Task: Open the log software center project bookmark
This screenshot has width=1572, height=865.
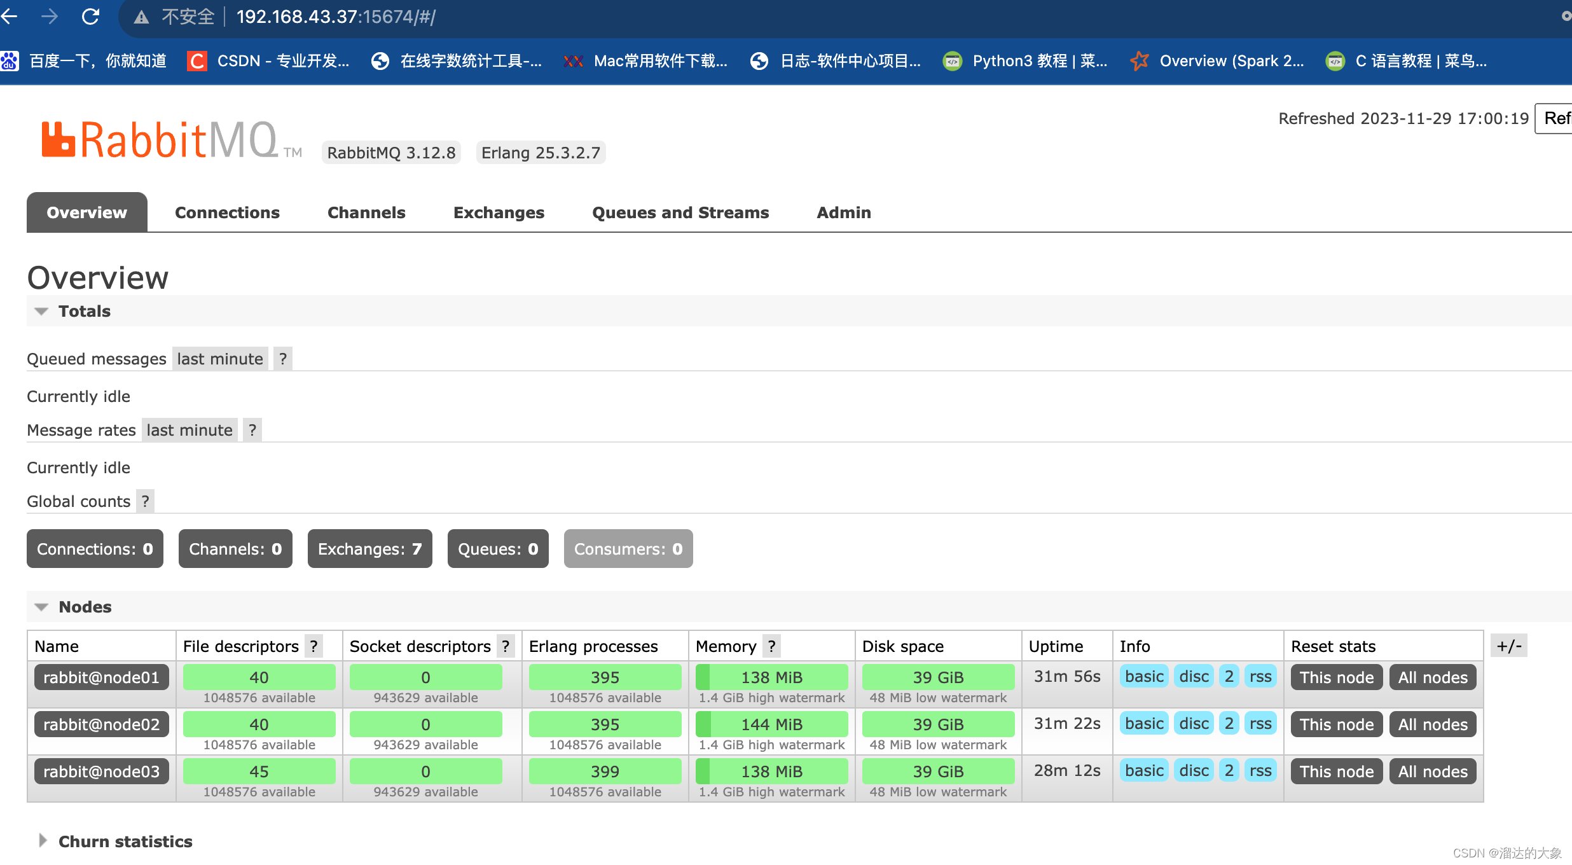Action: (835, 61)
